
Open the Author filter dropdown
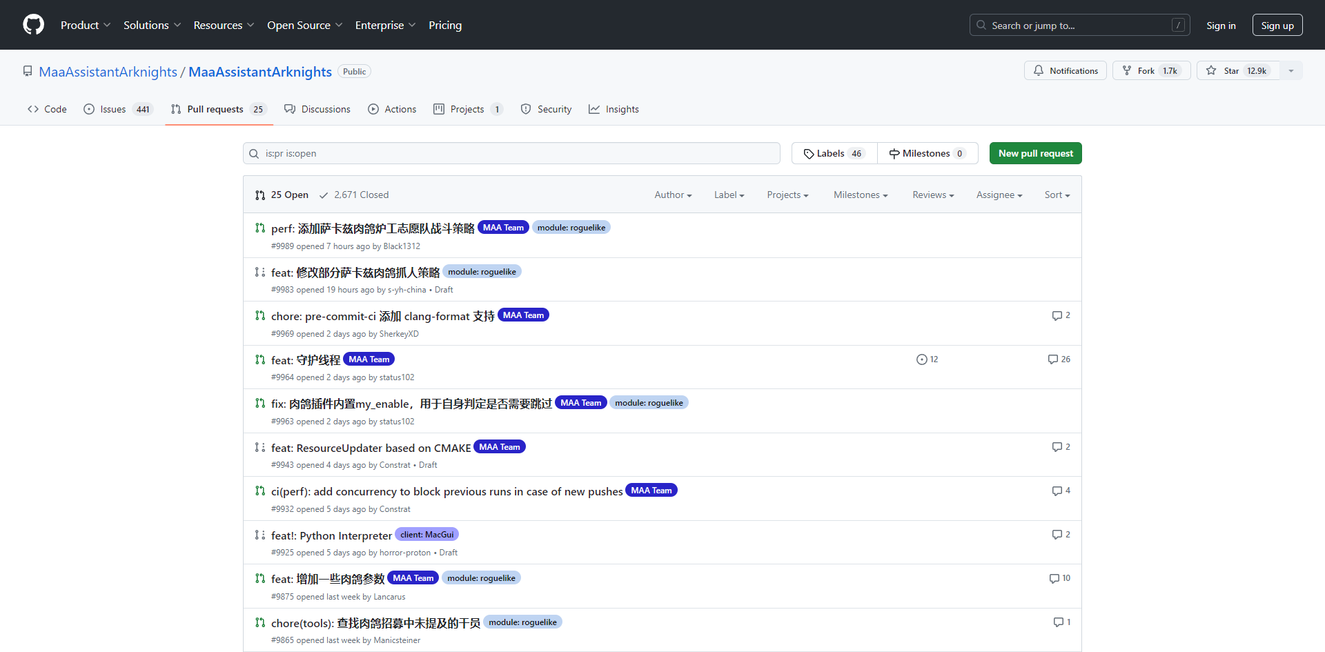tap(673, 195)
